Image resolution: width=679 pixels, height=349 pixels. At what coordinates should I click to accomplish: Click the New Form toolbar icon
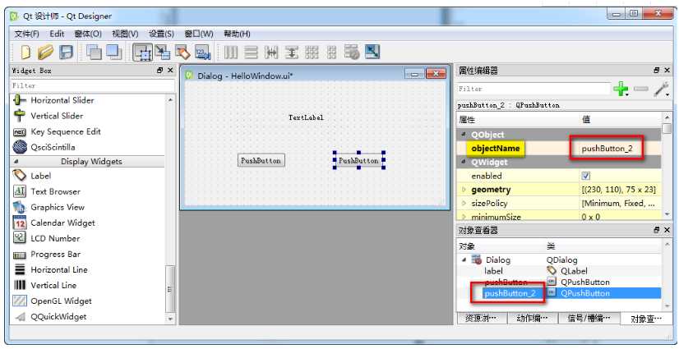pos(26,53)
